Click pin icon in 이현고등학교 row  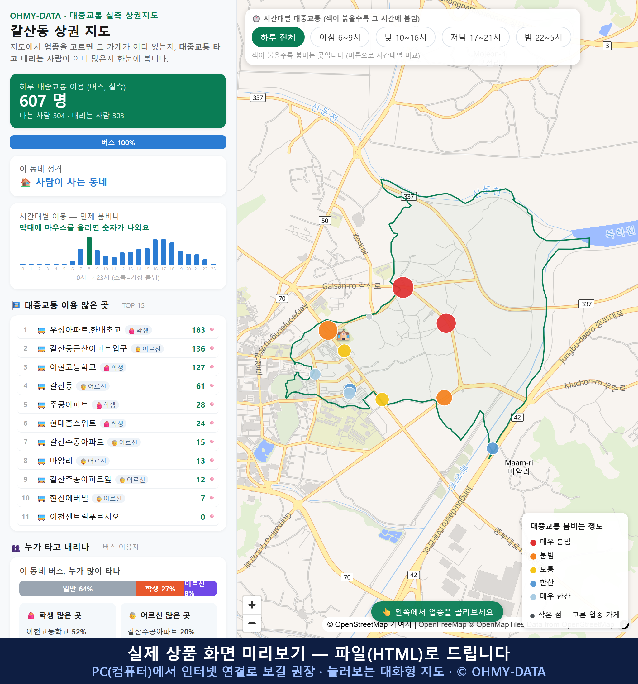(x=212, y=367)
